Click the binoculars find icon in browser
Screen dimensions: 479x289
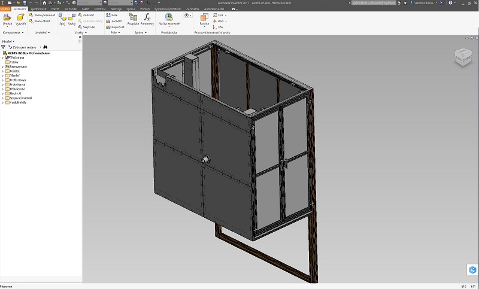pyautogui.click(x=46, y=47)
